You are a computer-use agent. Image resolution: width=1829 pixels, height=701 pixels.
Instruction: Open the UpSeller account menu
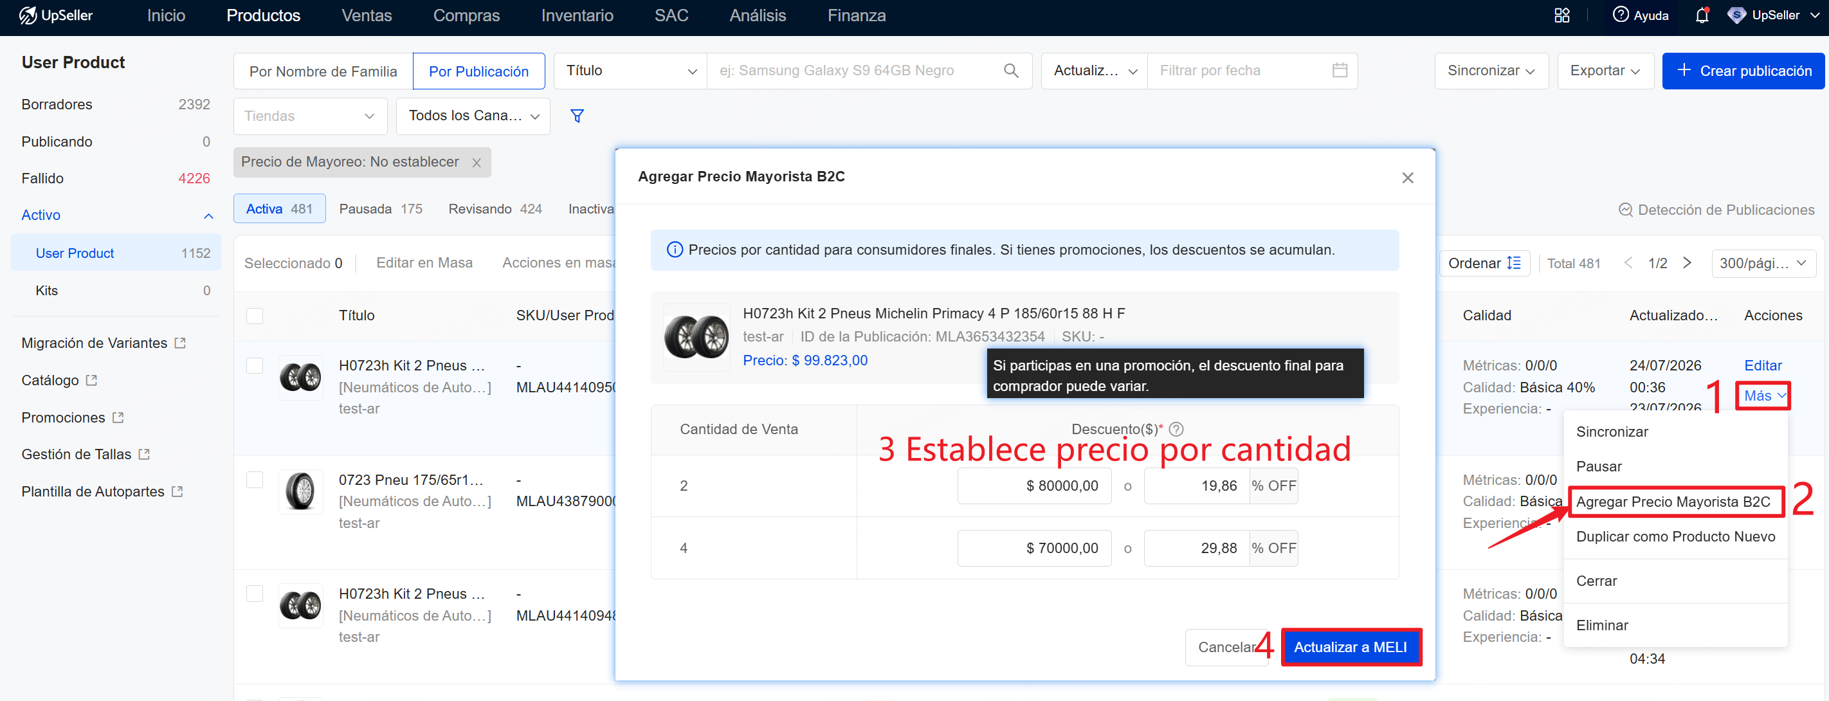click(1772, 15)
